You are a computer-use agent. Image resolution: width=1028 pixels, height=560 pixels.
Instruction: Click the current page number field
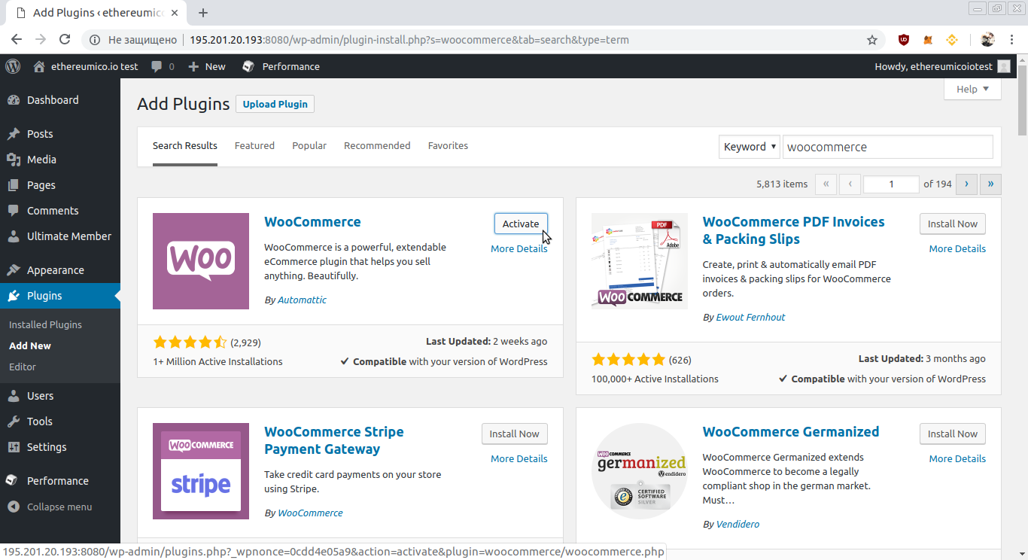coord(891,184)
